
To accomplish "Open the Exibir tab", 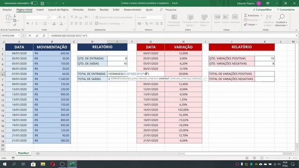I will pos(116,9).
